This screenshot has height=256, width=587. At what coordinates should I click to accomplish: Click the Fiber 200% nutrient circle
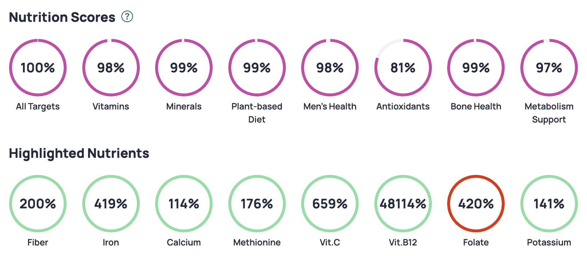pyautogui.click(x=38, y=204)
